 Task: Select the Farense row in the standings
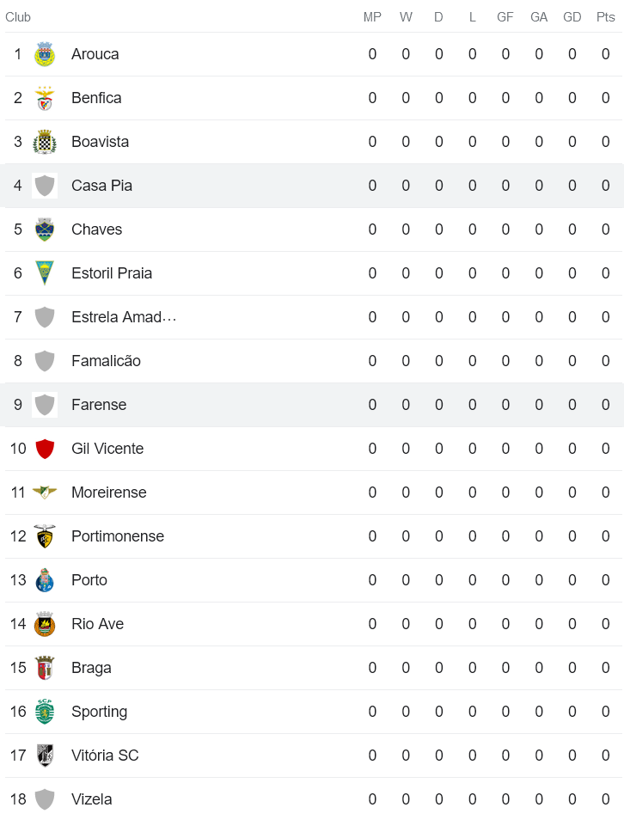[258, 405]
